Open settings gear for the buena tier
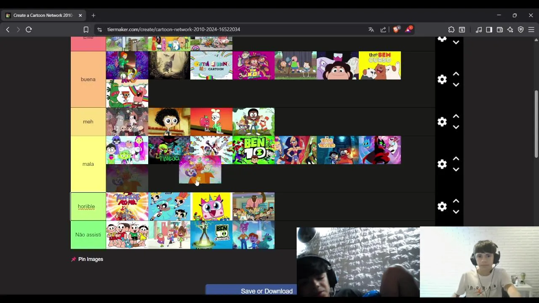Screen dimensions: 539x303 coord(442,80)
